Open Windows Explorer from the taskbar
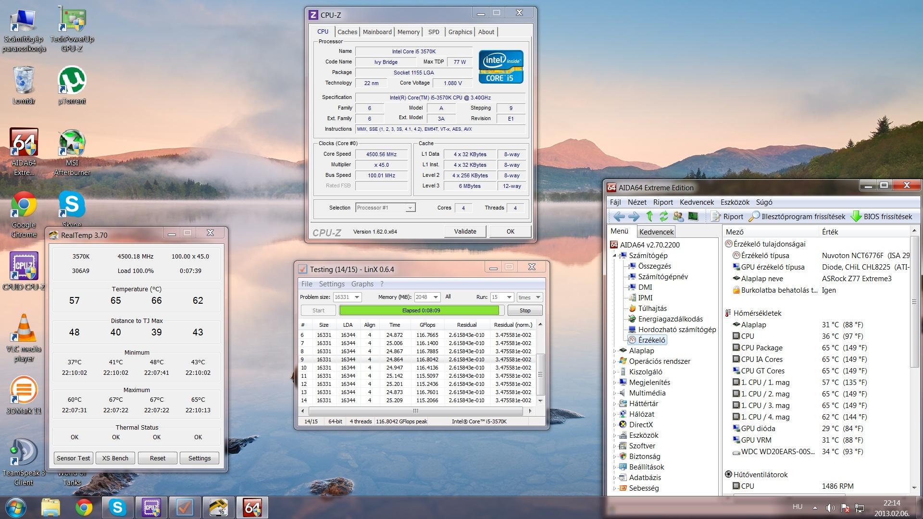 click(x=50, y=507)
